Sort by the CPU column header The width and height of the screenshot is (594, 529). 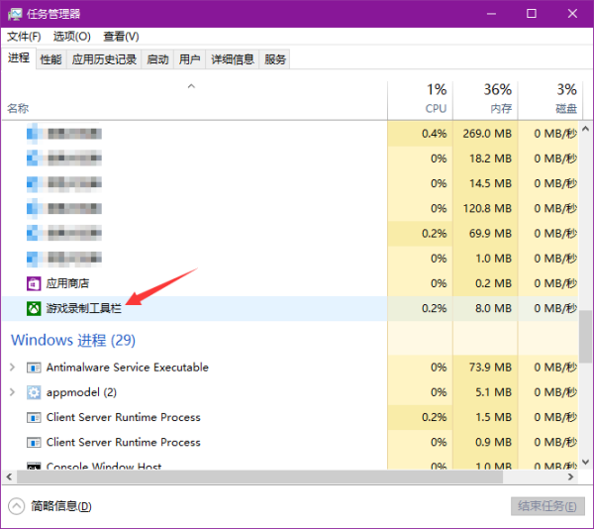(x=420, y=100)
